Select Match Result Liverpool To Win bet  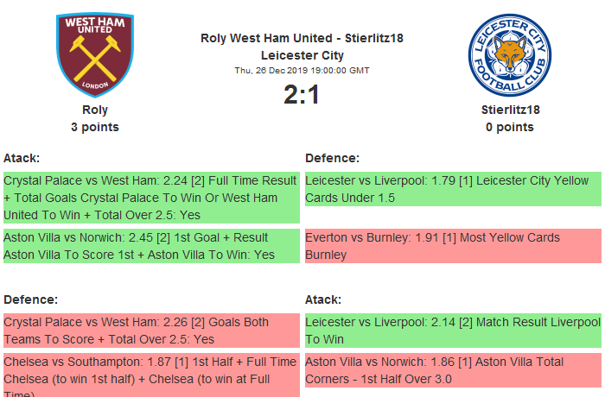452,331
